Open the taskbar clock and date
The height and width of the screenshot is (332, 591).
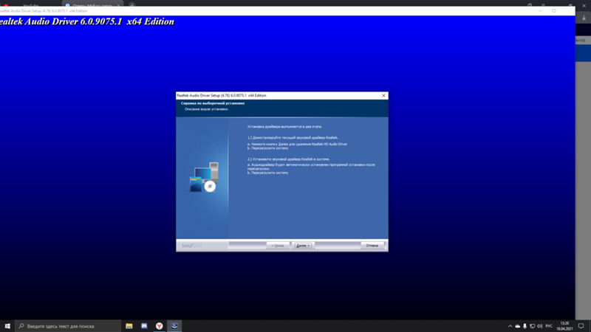pos(564,326)
